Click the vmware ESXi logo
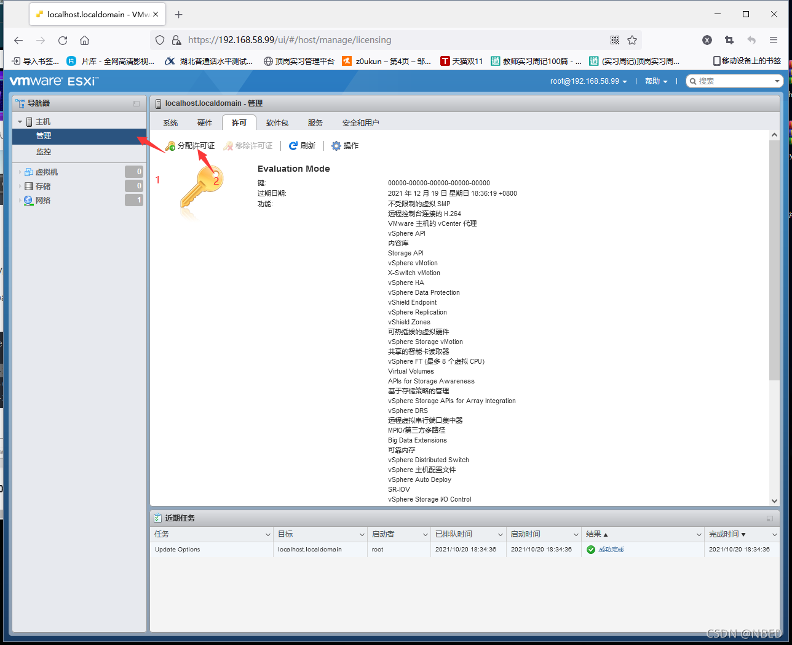This screenshot has height=645, width=792. point(53,81)
